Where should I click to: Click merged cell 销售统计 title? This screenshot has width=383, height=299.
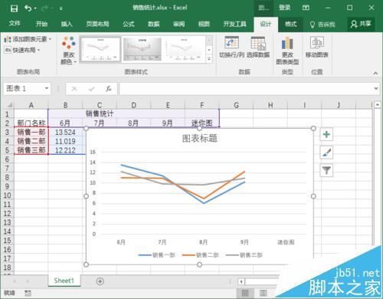100,113
